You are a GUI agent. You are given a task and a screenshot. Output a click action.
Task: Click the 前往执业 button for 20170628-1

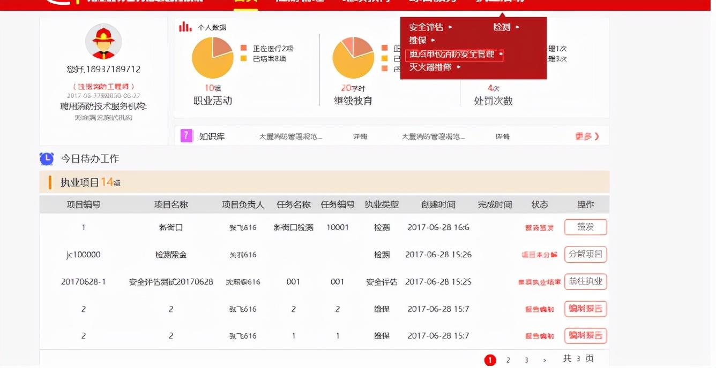(585, 282)
